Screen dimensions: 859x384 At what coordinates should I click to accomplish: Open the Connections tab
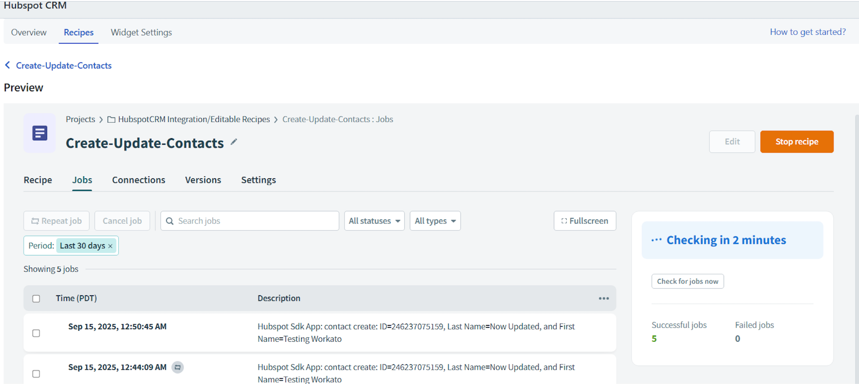click(138, 180)
